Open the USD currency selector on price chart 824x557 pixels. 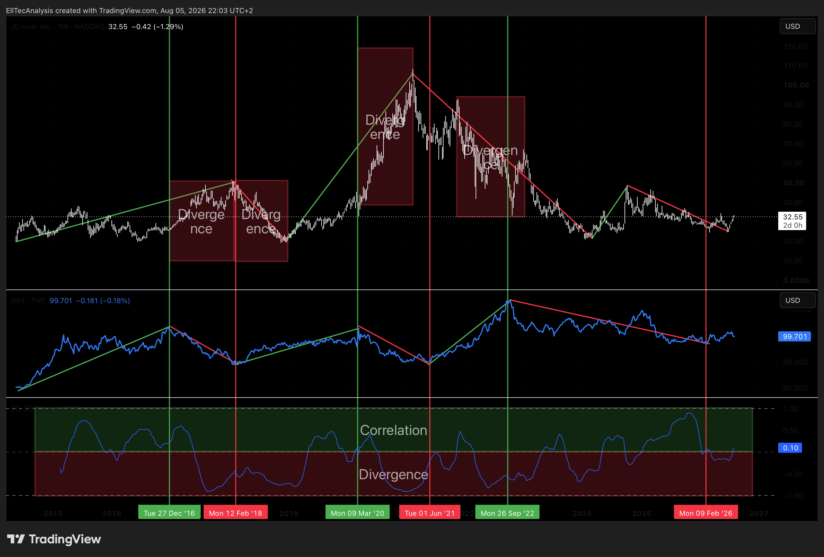(798, 26)
